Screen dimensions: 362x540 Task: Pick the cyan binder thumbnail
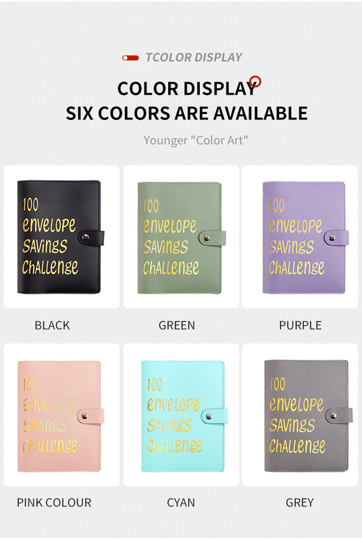[x=184, y=416]
